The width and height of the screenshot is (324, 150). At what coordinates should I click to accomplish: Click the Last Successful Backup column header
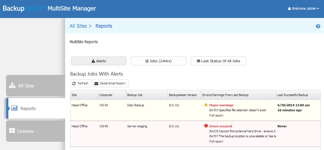tap(298, 95)
